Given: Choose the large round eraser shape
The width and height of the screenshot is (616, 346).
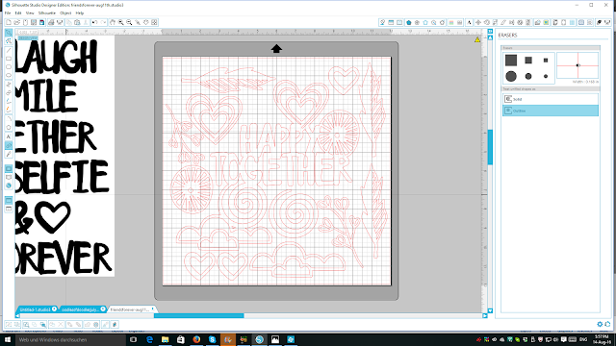Looking at the screenshot, I should pos(511,76).
